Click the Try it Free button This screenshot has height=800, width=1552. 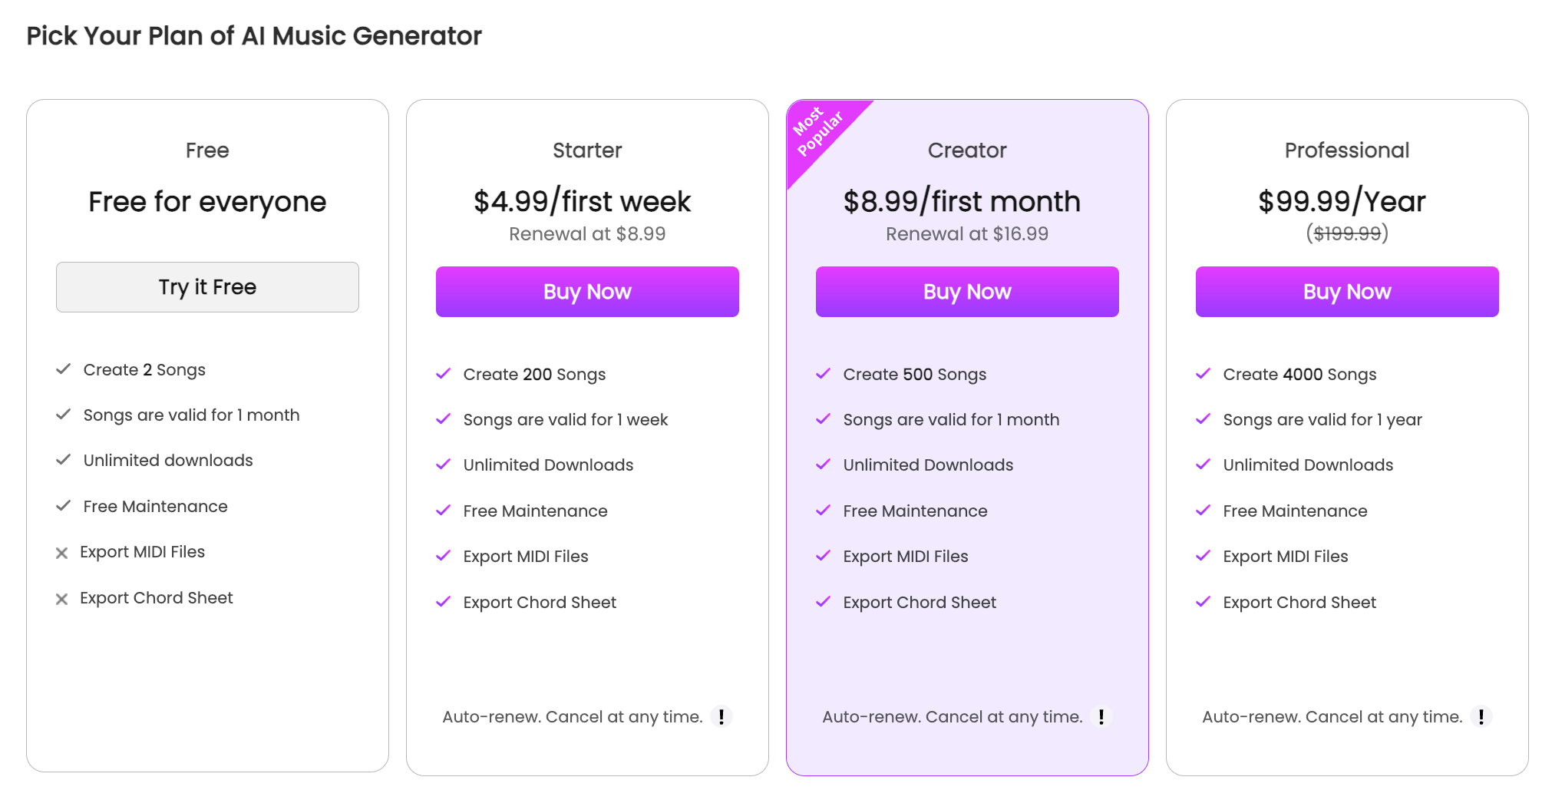[207, 287]
